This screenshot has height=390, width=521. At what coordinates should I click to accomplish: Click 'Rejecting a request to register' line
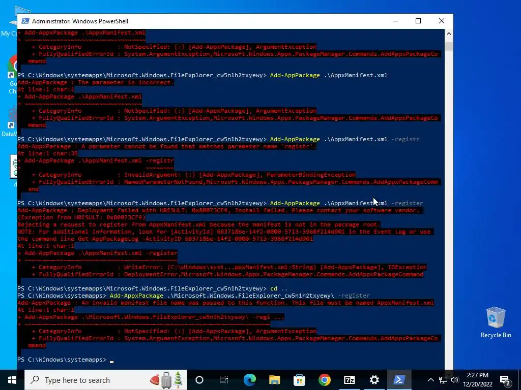click(199, 224)
